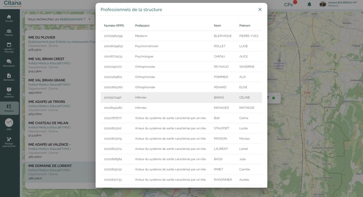Open the user profile avatar menu
Viewport: 363px width, 197px height.
(322, 4)
